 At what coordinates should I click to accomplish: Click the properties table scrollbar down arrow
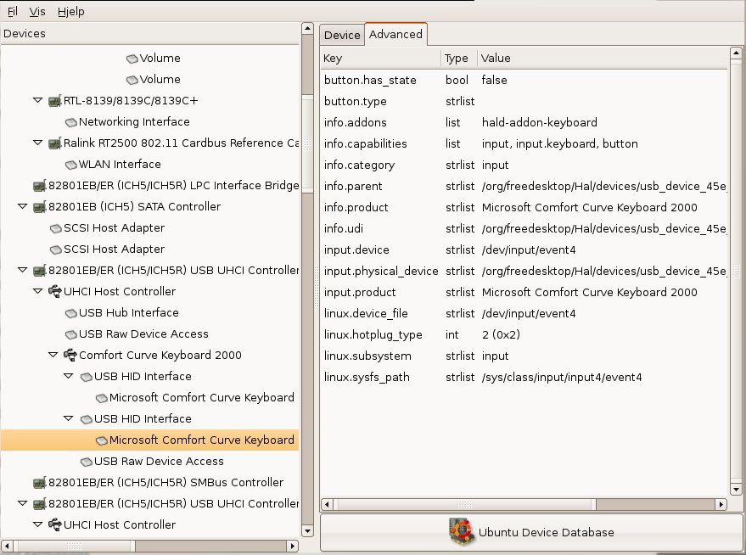click(736, 490)
